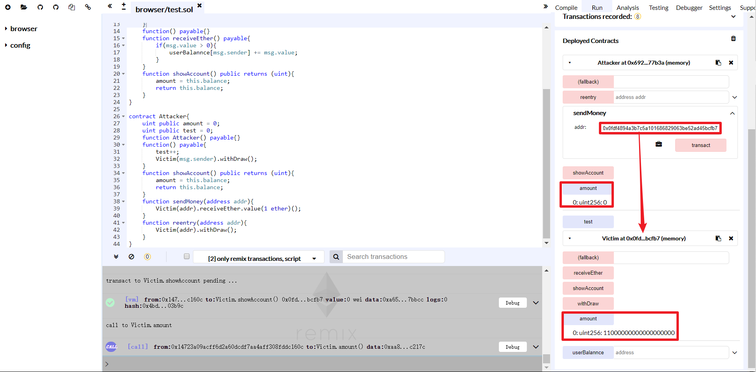
Task: Open the Analysis tab
Action: click(628, 7)
